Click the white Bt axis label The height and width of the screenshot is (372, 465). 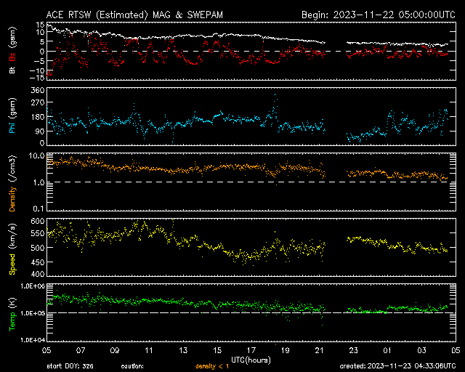(x=12, y=70)
